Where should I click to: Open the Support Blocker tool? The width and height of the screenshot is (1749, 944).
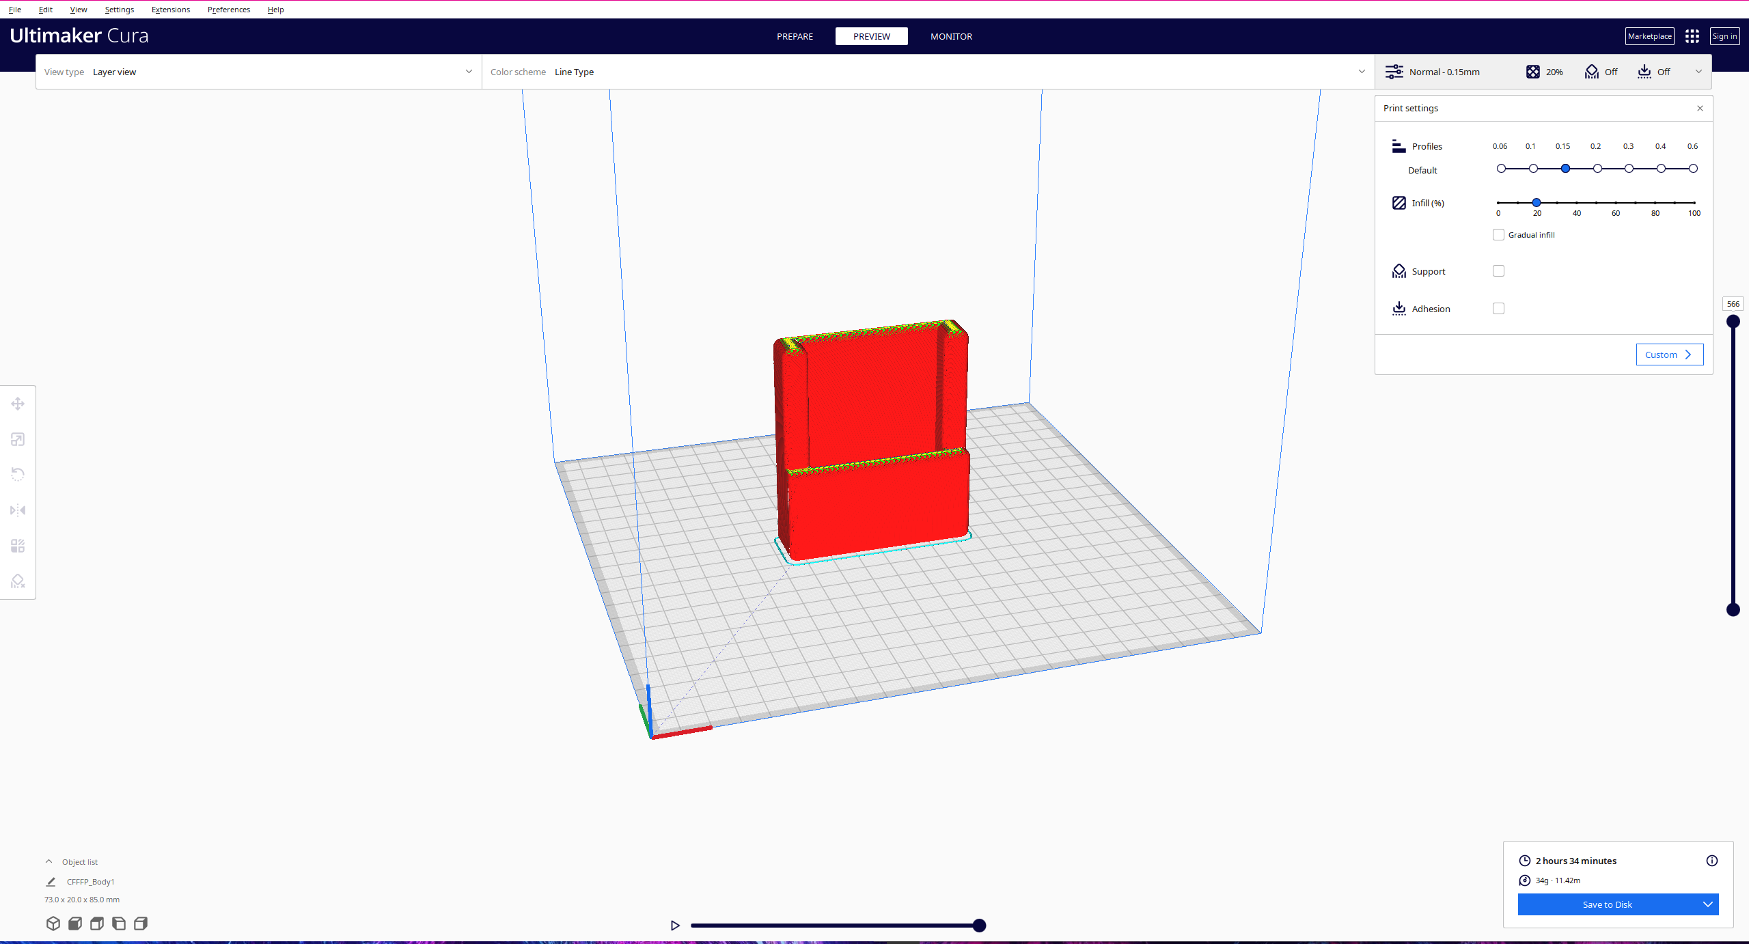pyautogui.click(x=18, y=581)
